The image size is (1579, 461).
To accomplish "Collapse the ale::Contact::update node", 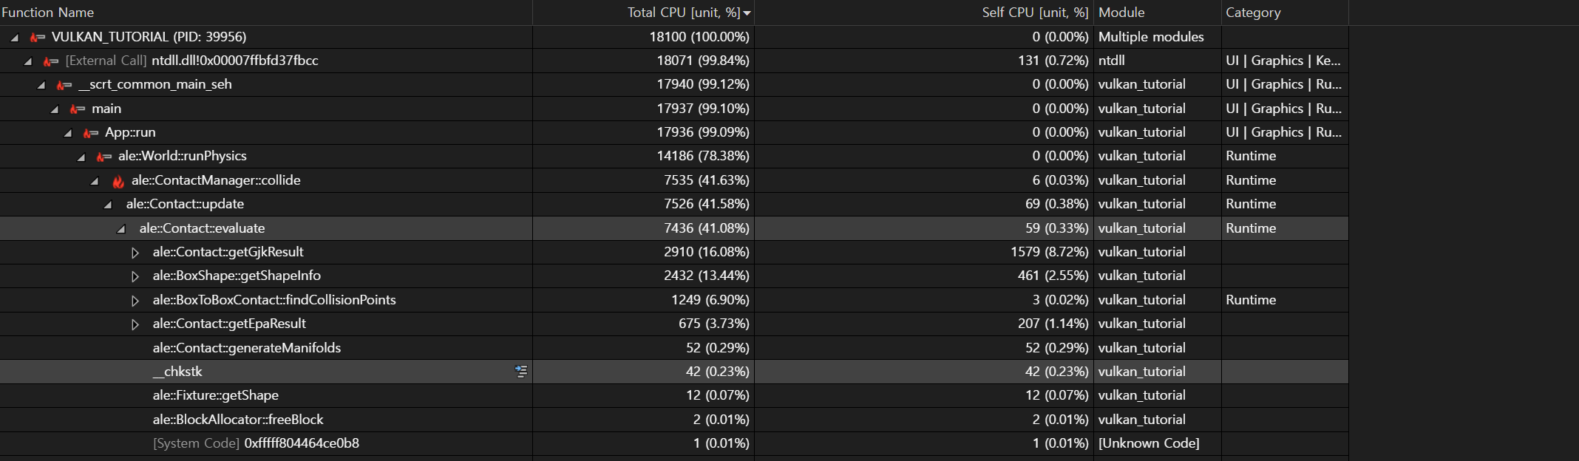I will point(108,205).
